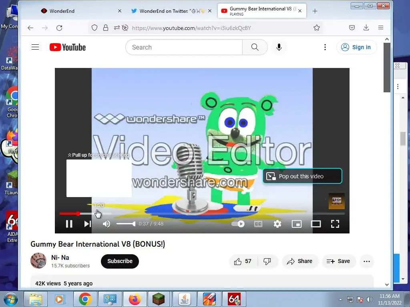Toggle closed captions button

pyautogui.click(x=258, y=224)
